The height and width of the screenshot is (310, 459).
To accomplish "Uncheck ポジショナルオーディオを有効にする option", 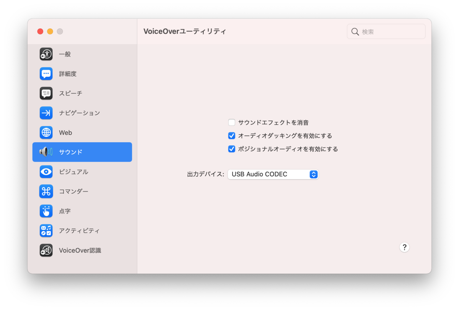I will pos(231,149).
